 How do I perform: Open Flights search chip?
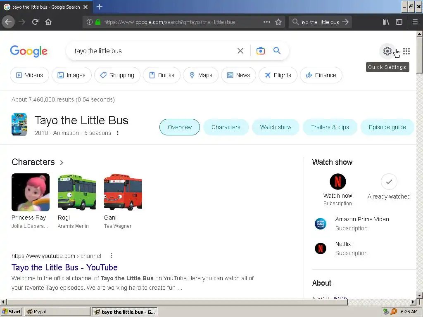(x=278, y=75)
